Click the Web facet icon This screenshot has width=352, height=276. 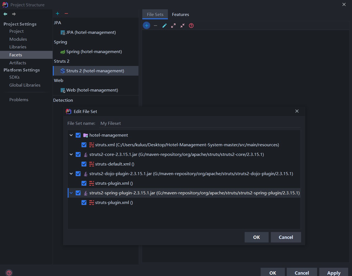(63, 90)
